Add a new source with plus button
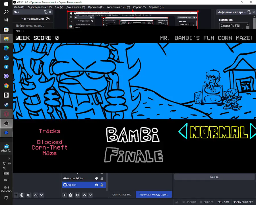Screen dimensions: 256x205 tap(65, 195)
